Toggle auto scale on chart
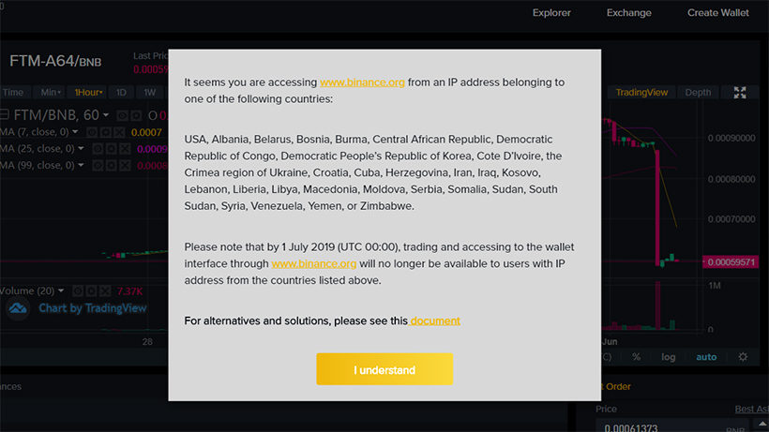The image size is (769, 432). [x=705, y=357]
